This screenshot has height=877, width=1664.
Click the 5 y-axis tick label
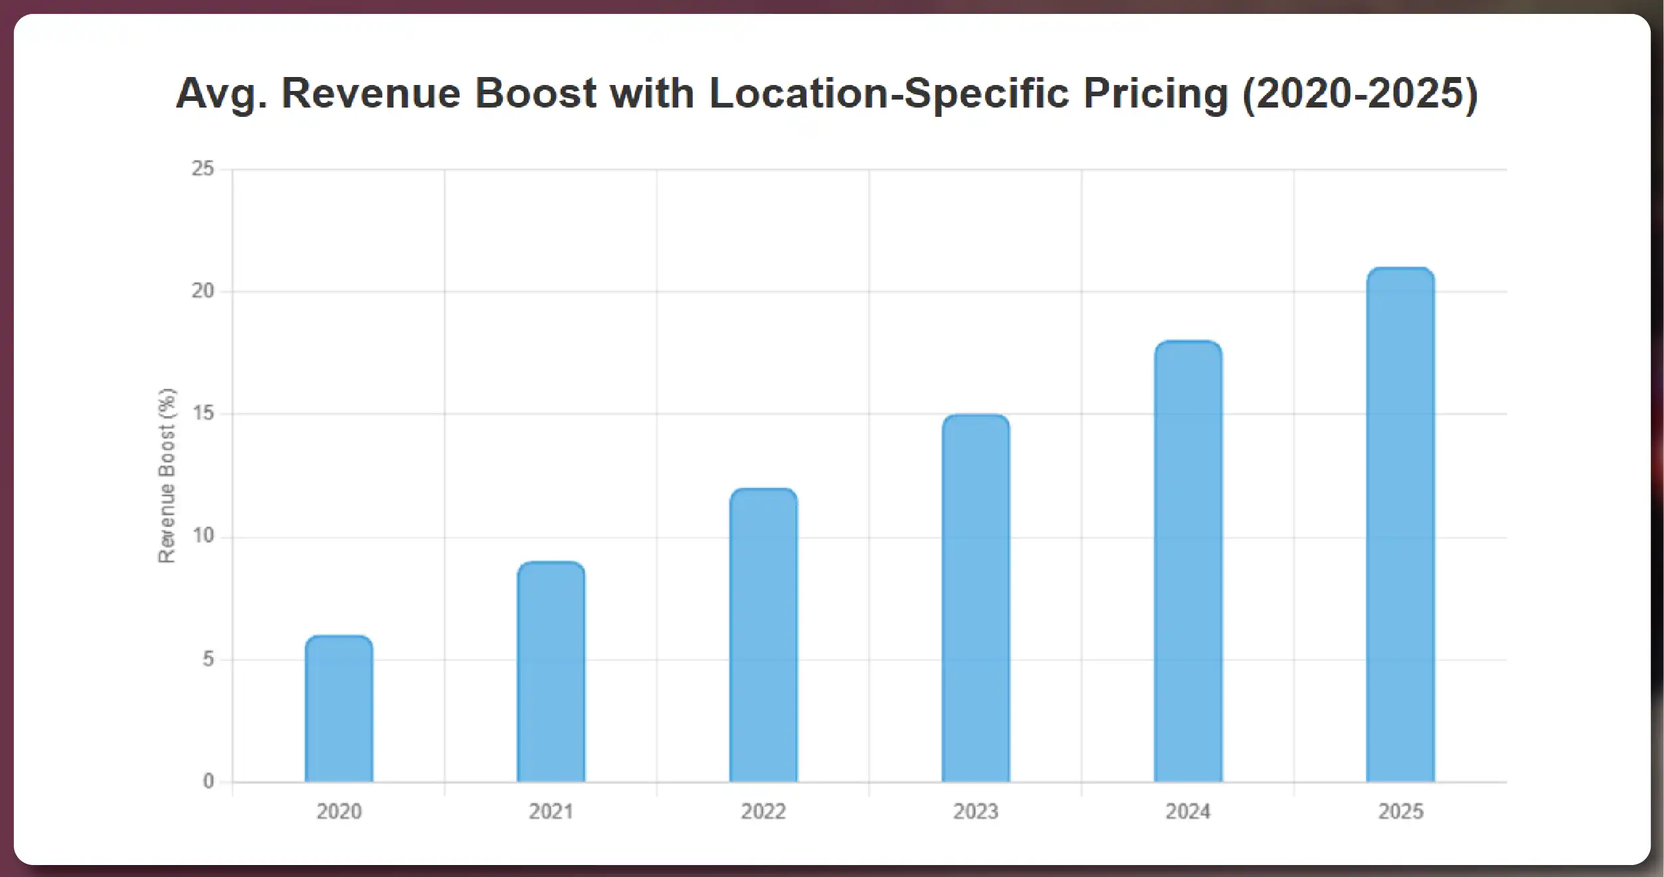pos(209,659)
